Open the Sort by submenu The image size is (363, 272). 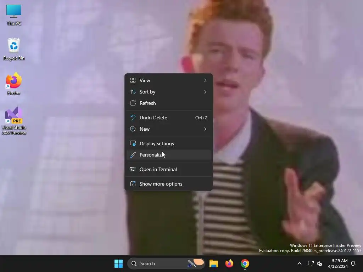[168, 92]
